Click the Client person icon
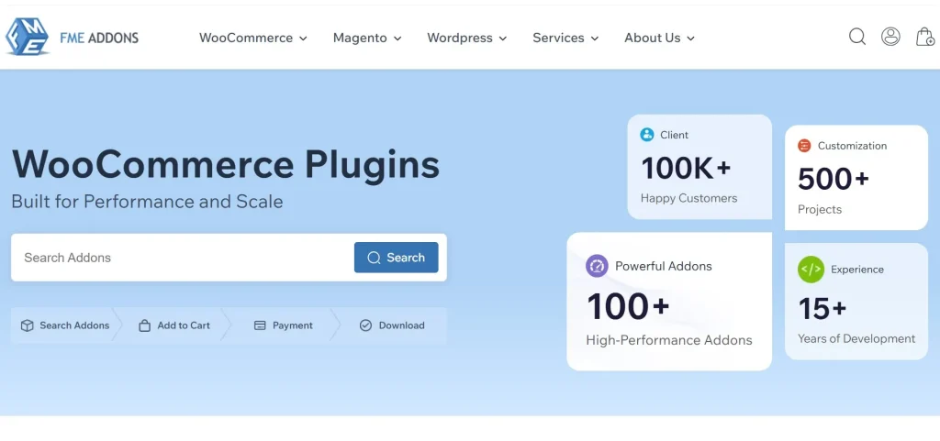The image size is (940, 441). [647, 135]
